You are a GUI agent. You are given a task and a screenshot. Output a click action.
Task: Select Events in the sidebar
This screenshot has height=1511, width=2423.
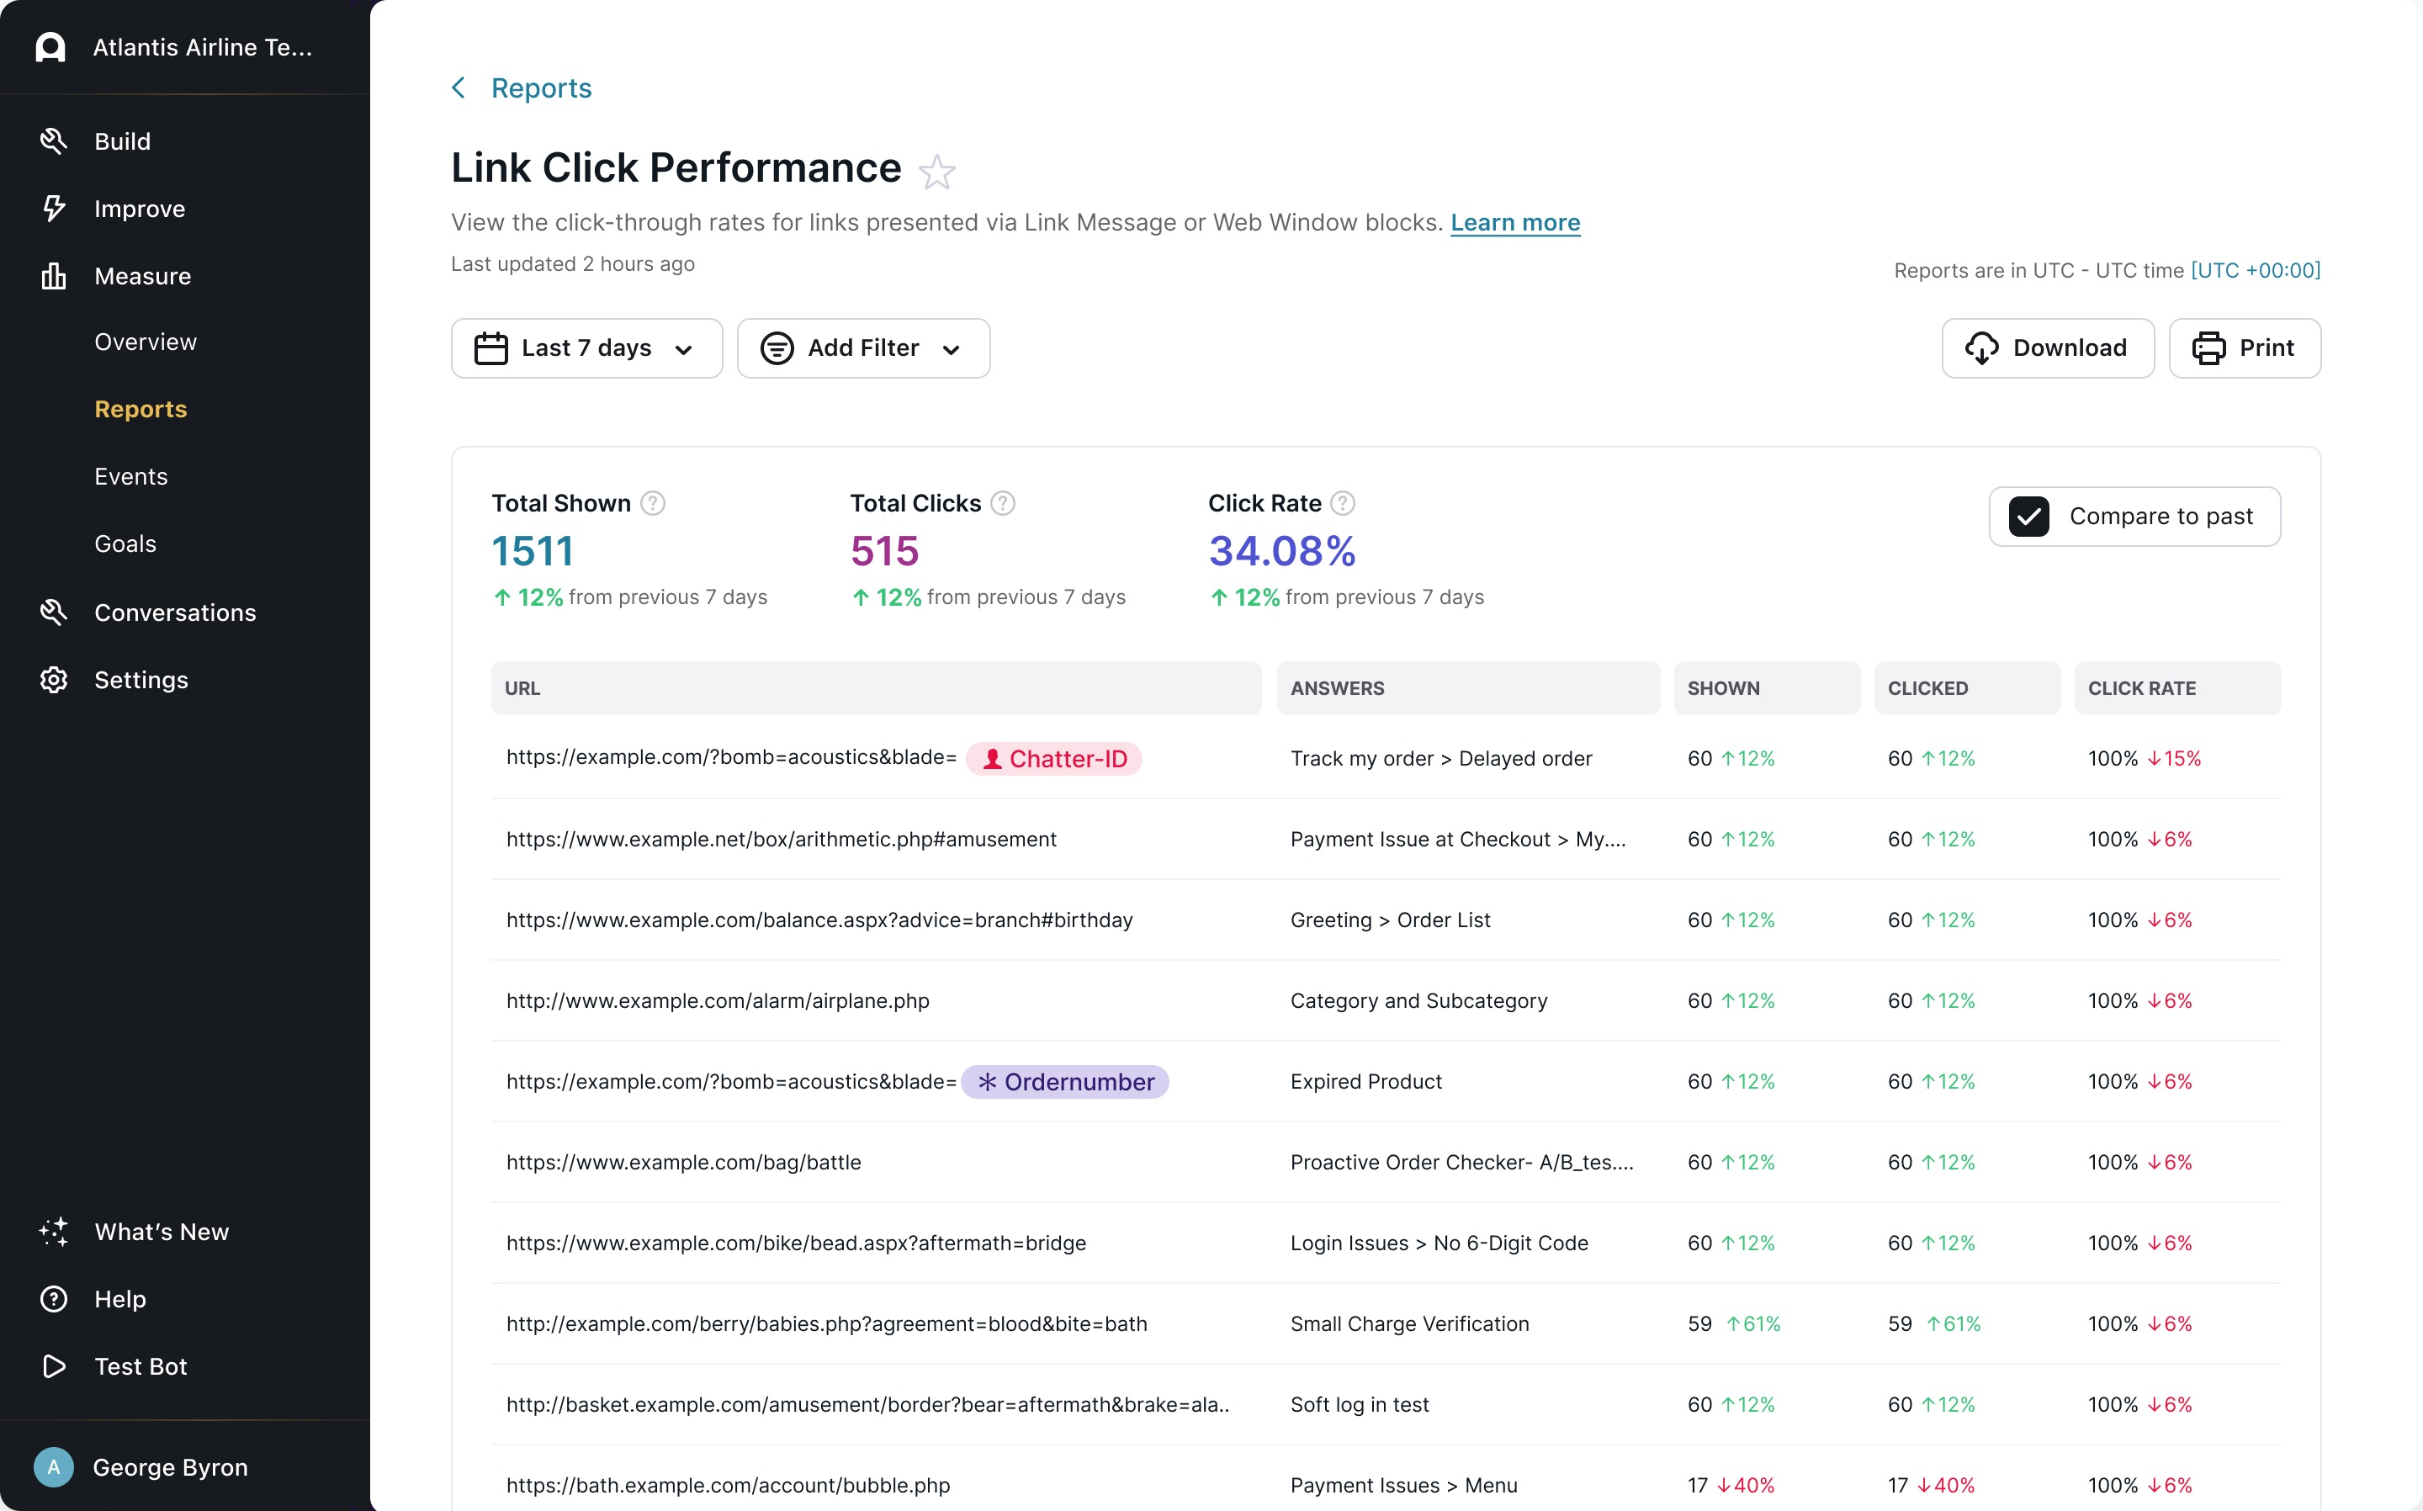coord(131,477)
